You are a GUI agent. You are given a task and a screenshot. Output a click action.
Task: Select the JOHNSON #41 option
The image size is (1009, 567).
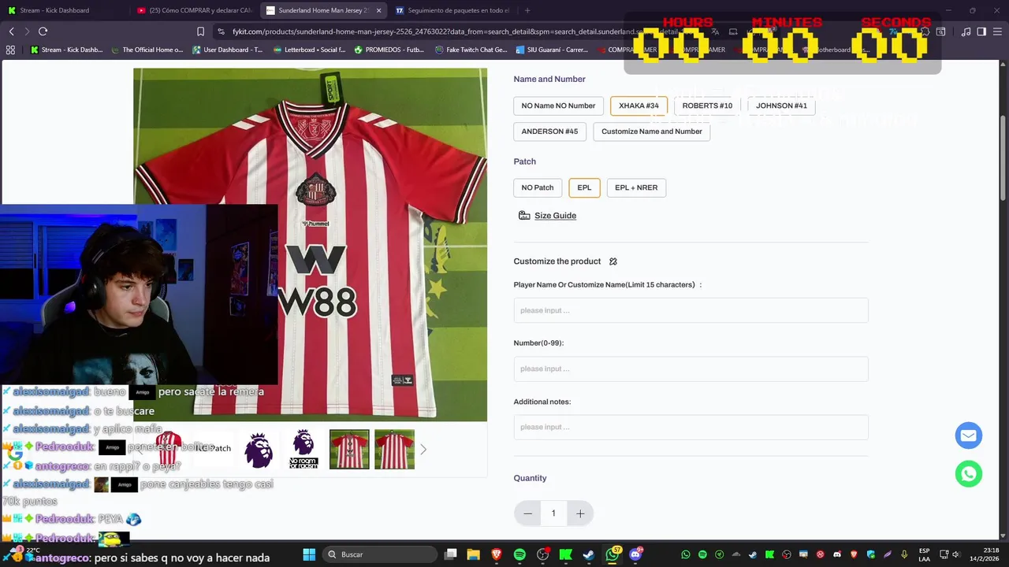tap(781, 106)
